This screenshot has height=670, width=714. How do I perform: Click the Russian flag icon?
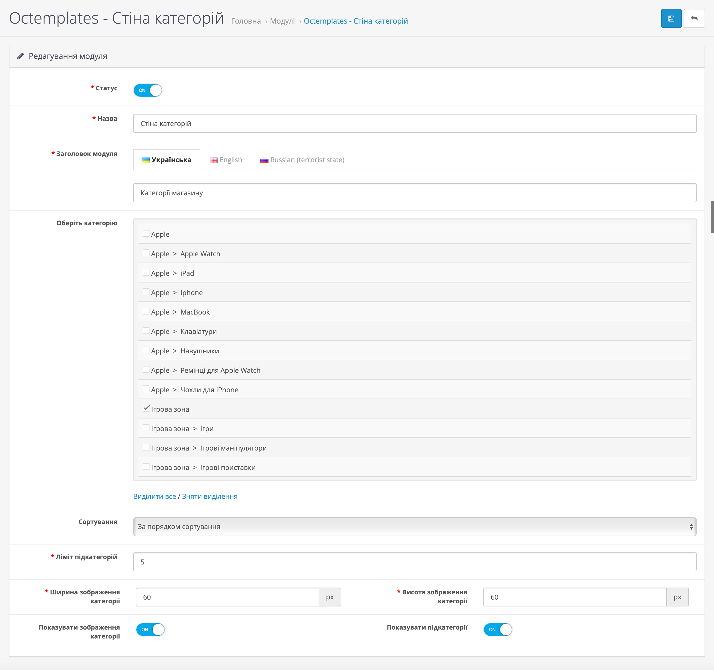pos(264,160)
